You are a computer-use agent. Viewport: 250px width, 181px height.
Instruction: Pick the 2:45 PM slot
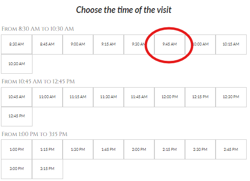click(231, 149)
